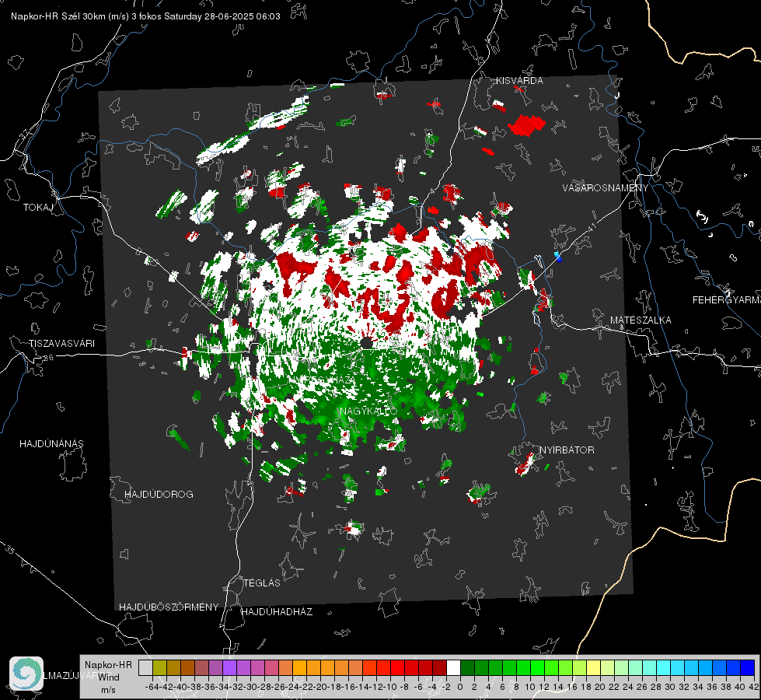Click road number 37 at upper left

(x=25, y=134)
